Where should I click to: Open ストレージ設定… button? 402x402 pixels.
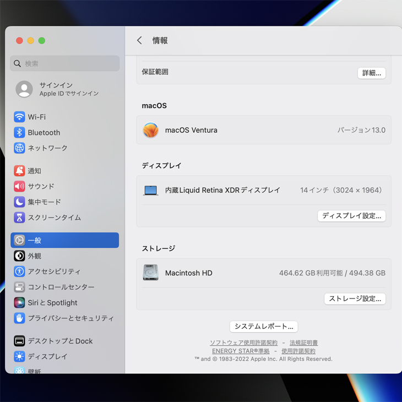[355, 298]
